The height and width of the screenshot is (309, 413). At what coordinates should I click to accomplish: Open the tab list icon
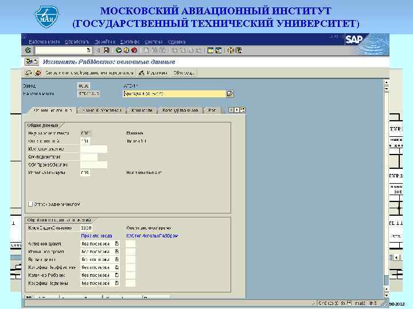point(242,110)
